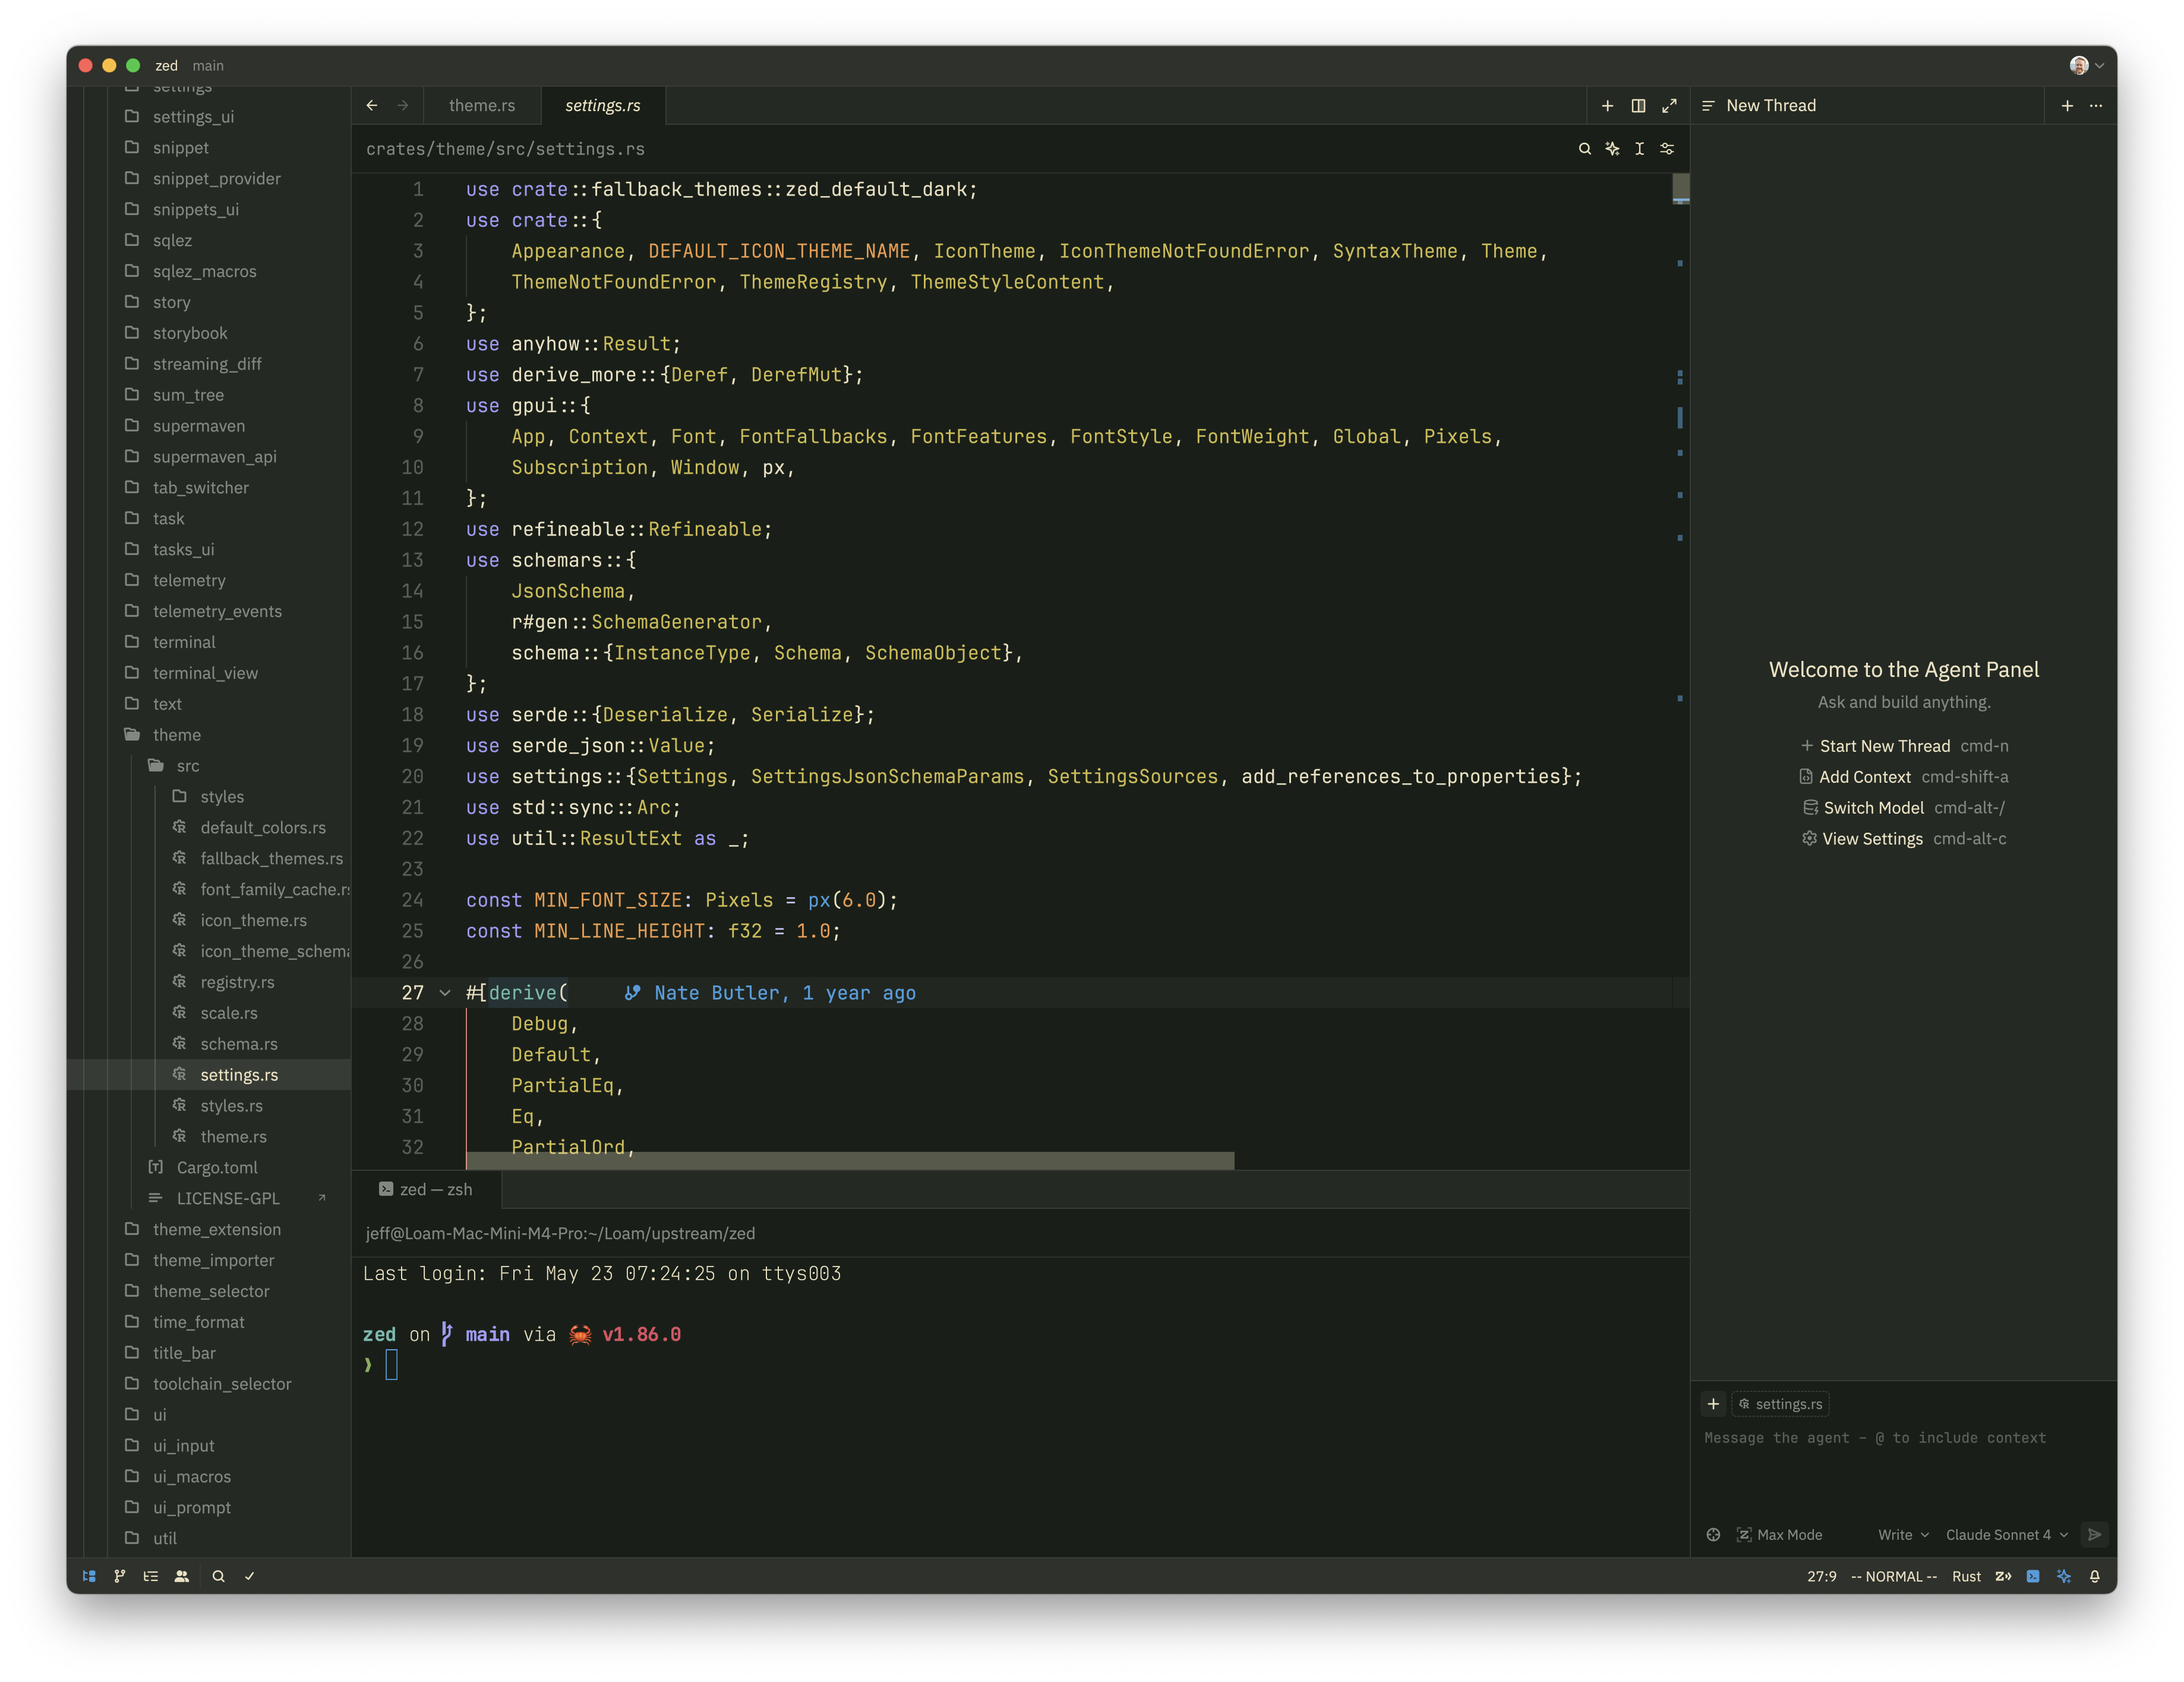Zoom the editor pane with expand arrows

pos(1669,105)
